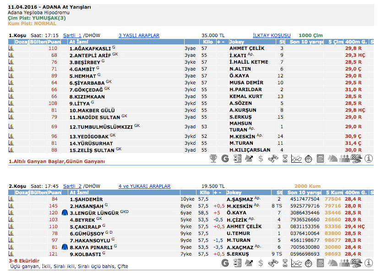Click the jersey icon next to 3.LENGÜR LÜNGÜR
Viewport: 387px width, 279px height.
point(65,213)
